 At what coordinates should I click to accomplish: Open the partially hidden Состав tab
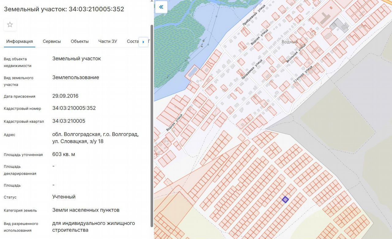(x=133, y=42)
